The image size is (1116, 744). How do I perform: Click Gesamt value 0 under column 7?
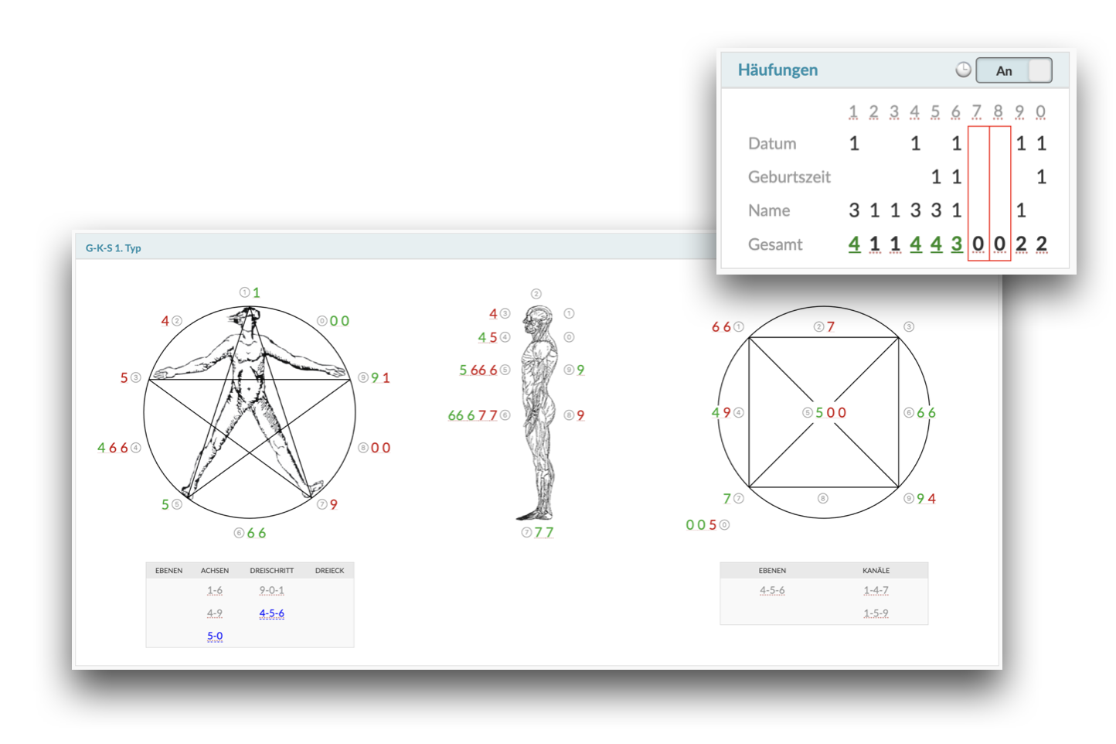978,244
